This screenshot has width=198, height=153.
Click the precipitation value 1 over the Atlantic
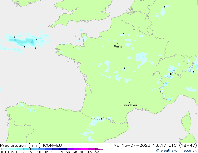click(36, 40)
